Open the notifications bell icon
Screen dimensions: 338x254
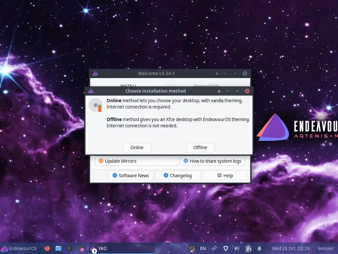click(x=259, y=248)
